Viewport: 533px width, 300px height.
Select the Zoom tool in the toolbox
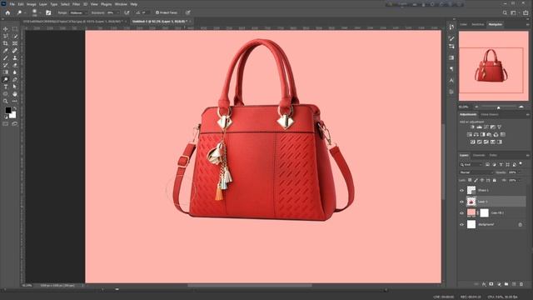[x=6, y=101]
